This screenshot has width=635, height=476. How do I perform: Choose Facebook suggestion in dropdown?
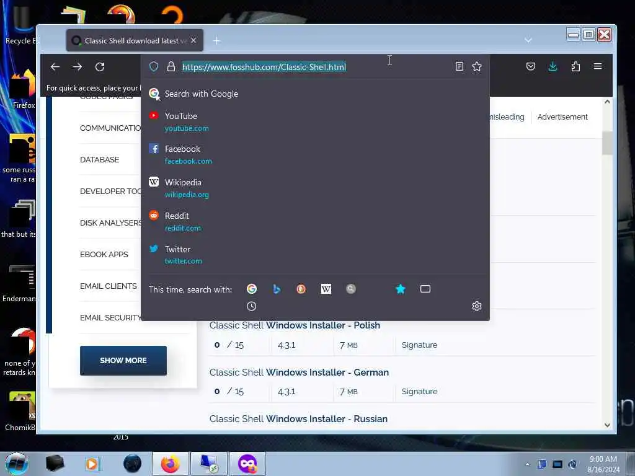coord(315,154)
